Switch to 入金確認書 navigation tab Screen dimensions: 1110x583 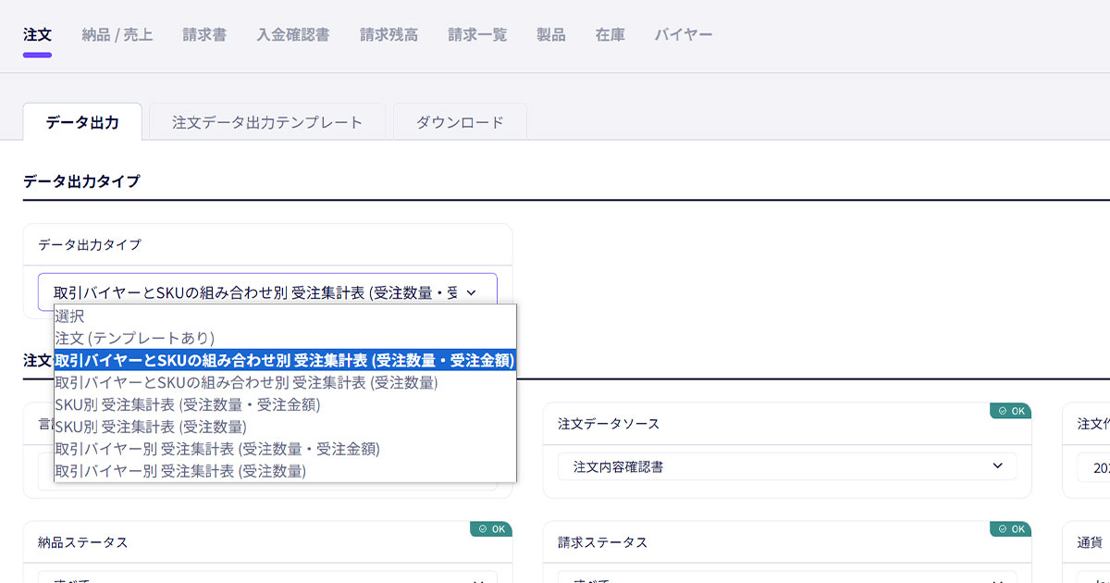(293, 35)
